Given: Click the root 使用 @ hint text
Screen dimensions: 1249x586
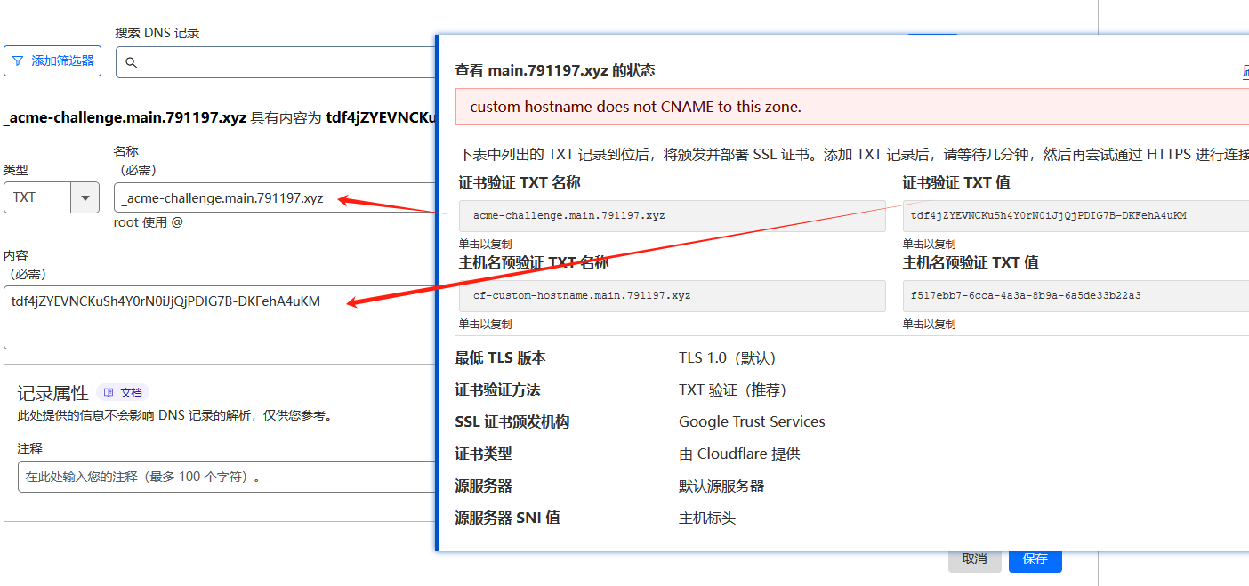Looking at the screenshot, I should coord(149,222).
